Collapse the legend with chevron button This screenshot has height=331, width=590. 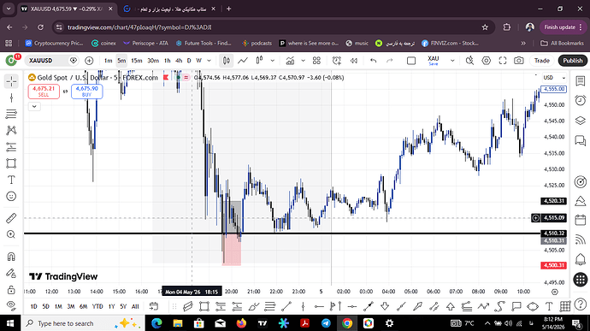[34, 107]
